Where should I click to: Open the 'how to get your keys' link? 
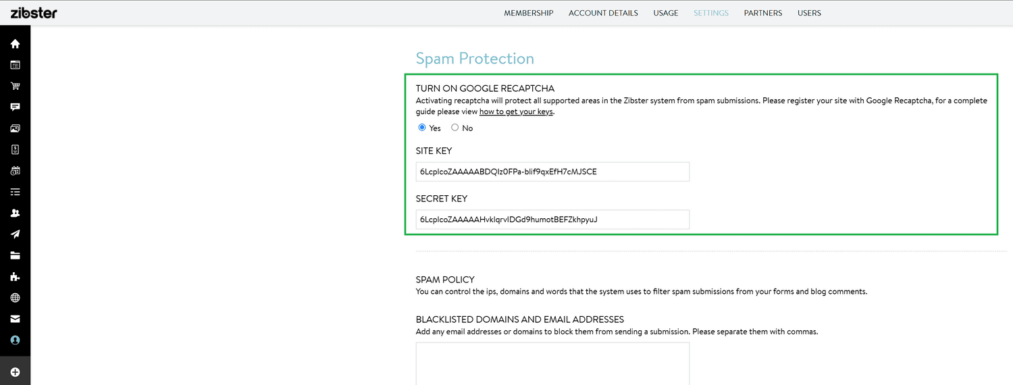(x=516, y=111)
